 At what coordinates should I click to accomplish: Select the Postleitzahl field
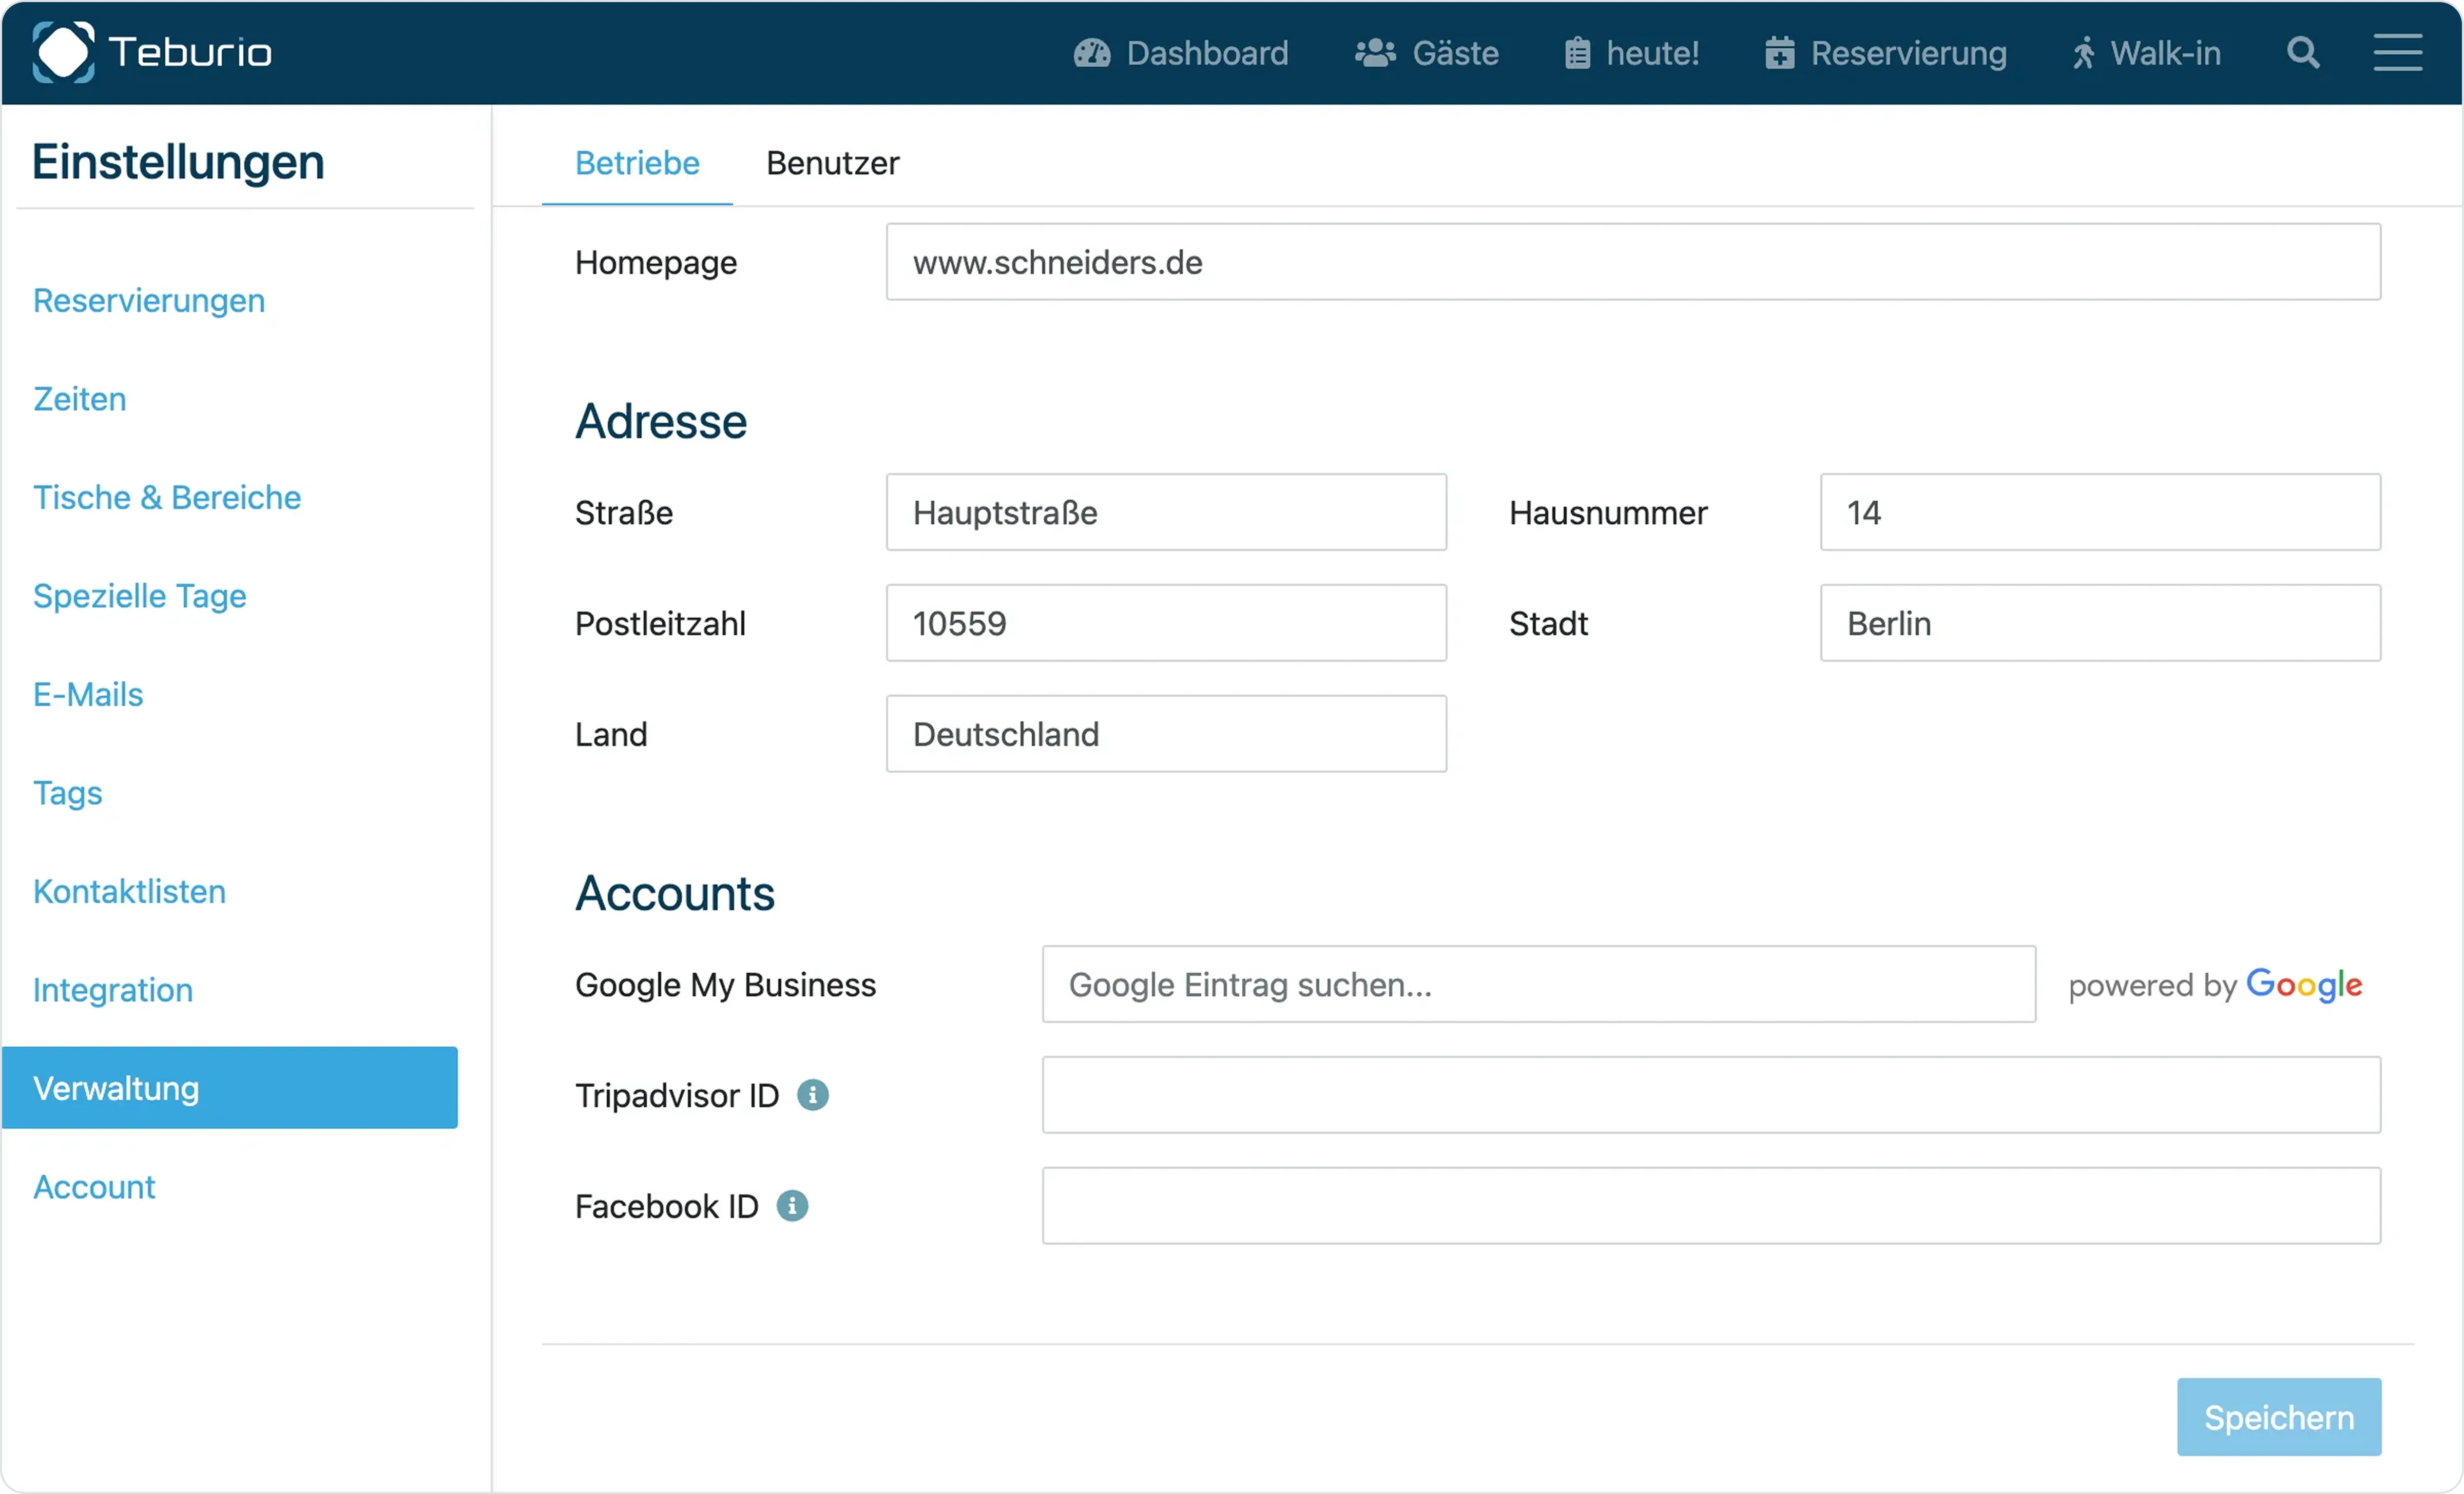pos(1166,623)
